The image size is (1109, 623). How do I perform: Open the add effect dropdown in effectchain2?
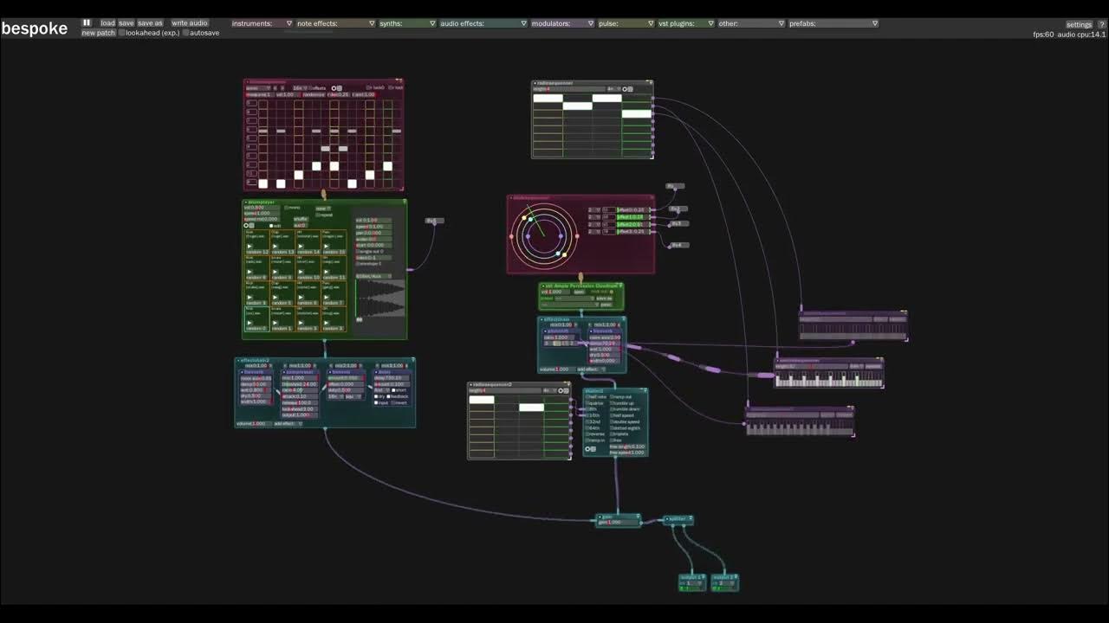(x=289, y=424)
